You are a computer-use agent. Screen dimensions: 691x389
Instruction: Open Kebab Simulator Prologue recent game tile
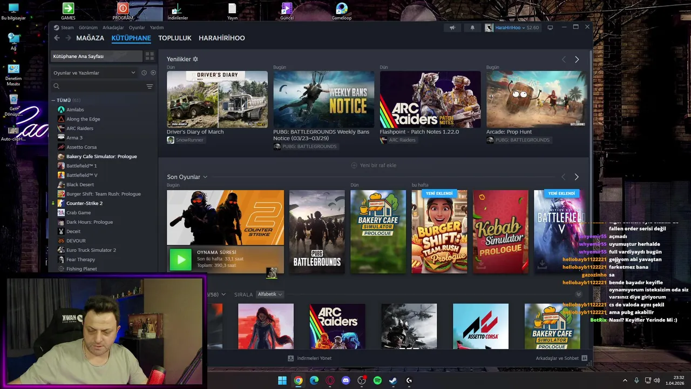coord(500,231)
